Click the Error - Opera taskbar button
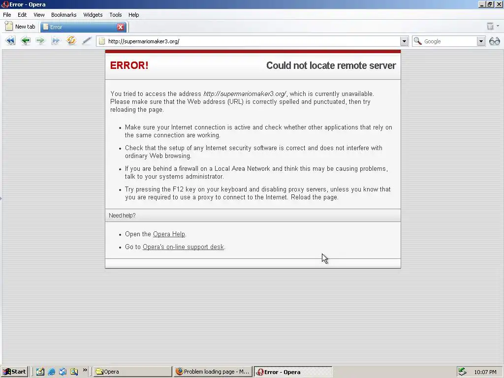This screenshot has width=504, height=378. 293,372
